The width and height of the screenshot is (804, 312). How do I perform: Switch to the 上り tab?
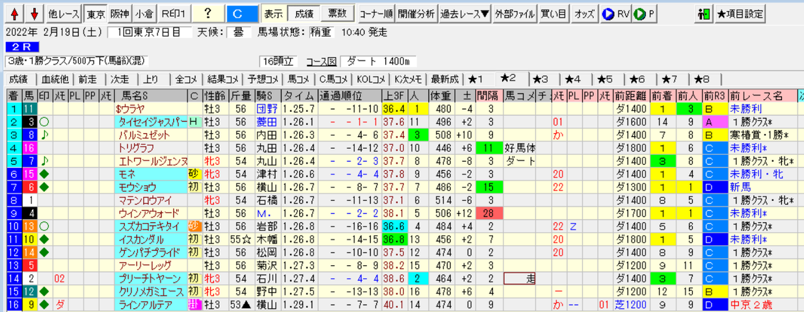[x=152, y=79]
